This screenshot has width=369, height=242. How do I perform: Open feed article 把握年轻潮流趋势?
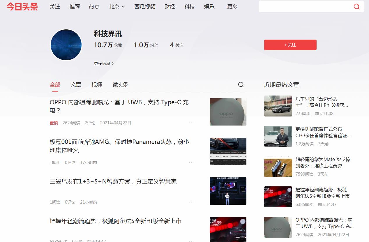[x=116, y=221]
